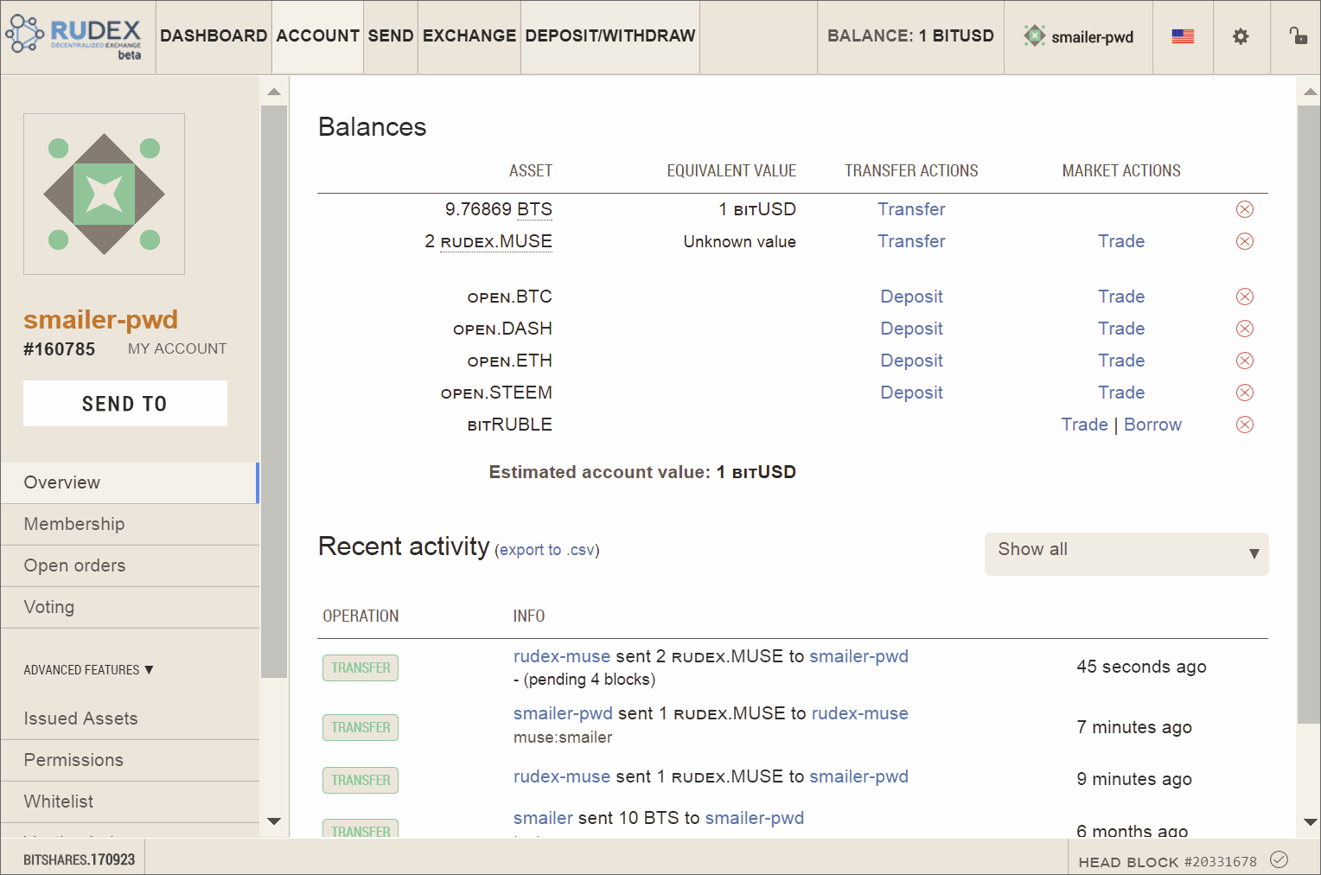The height and width of the screenshot is (875, 1321).
Task: Click Borrow for bitRUBLE
Action: 1152,425
